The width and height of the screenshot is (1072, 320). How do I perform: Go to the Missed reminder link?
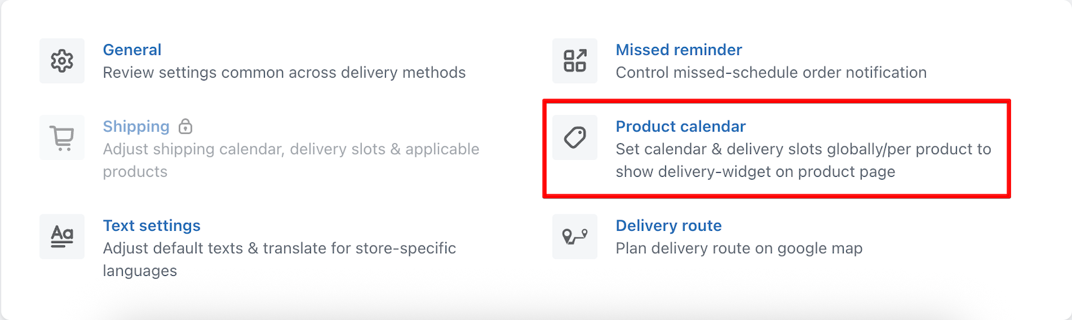tap(679, 50)
